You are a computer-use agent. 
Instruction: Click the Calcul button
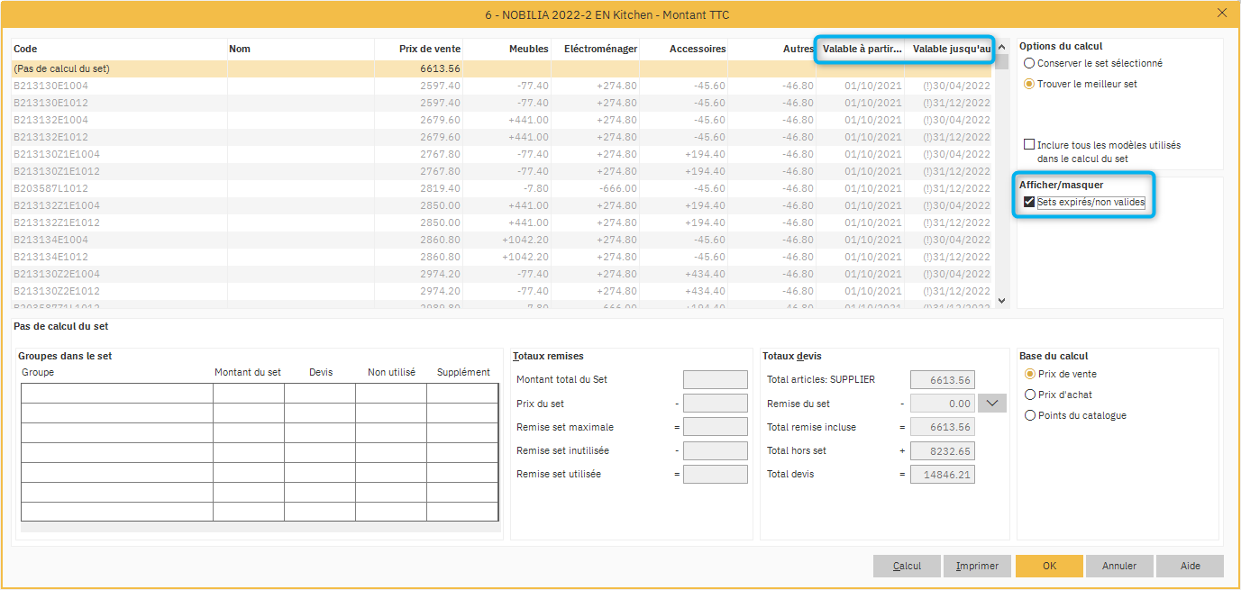tap(907, 567)
